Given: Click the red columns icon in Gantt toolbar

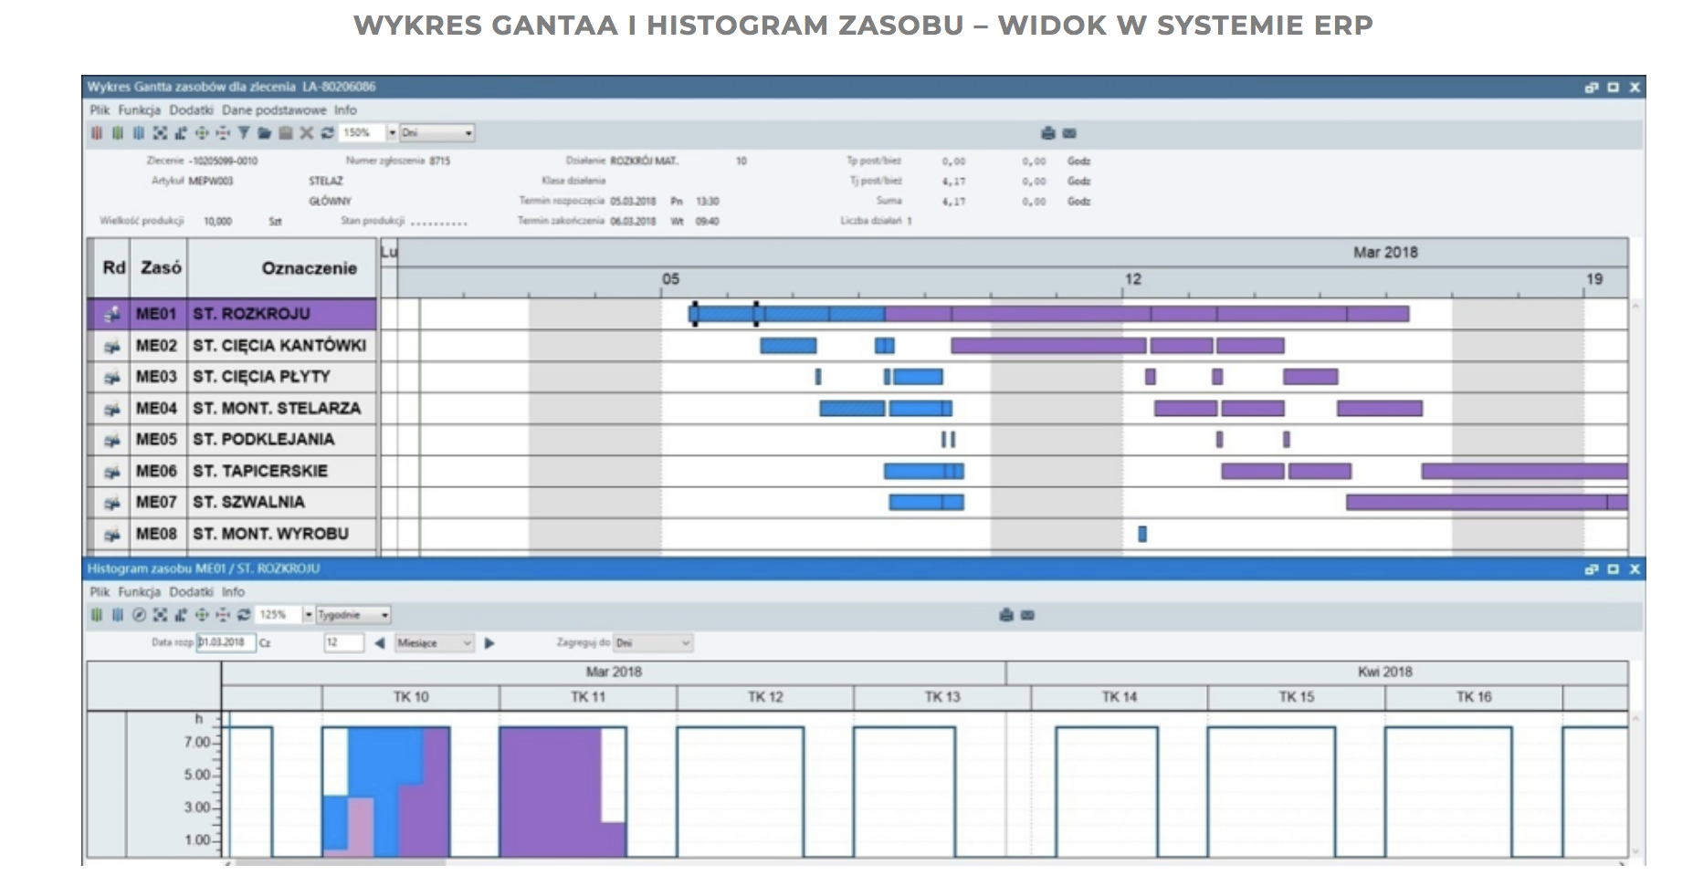Looking at the screenshot, I should coord(97,133).
